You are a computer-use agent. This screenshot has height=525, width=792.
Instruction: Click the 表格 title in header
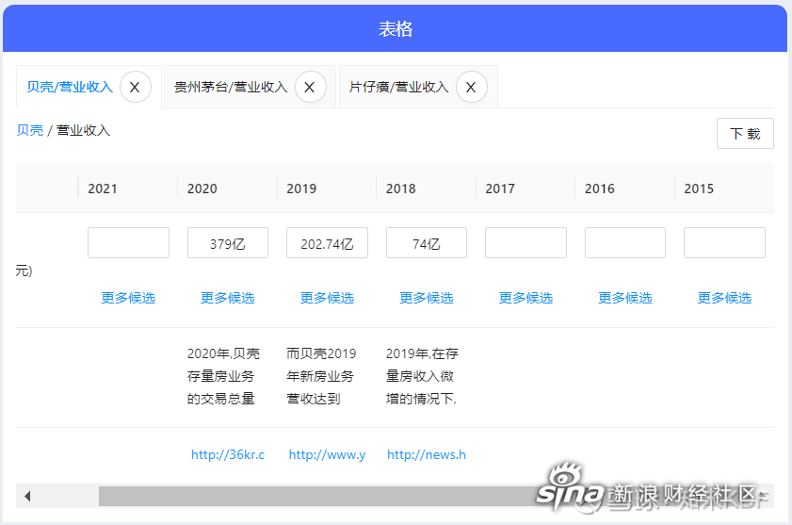[x=396, y=29]
